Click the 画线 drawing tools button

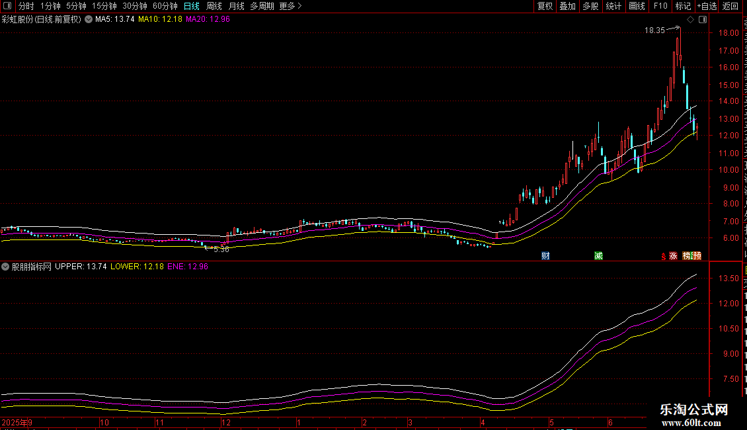click(x=637, y=6)
